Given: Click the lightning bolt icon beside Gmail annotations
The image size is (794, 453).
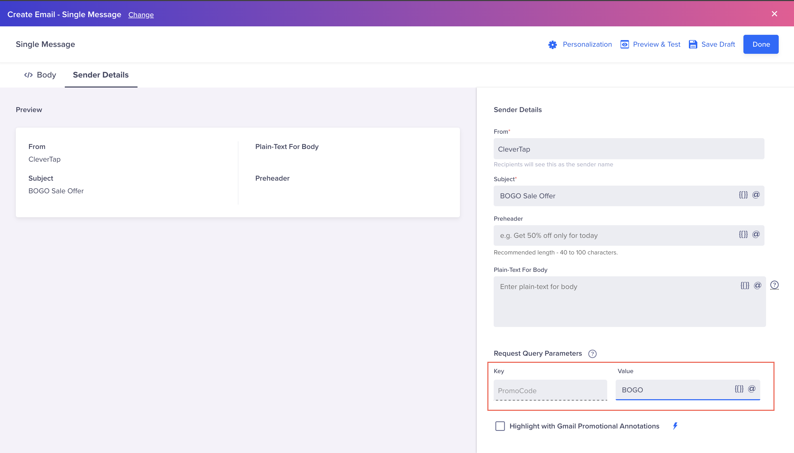Looking at the screenshot, I should 675,426.
